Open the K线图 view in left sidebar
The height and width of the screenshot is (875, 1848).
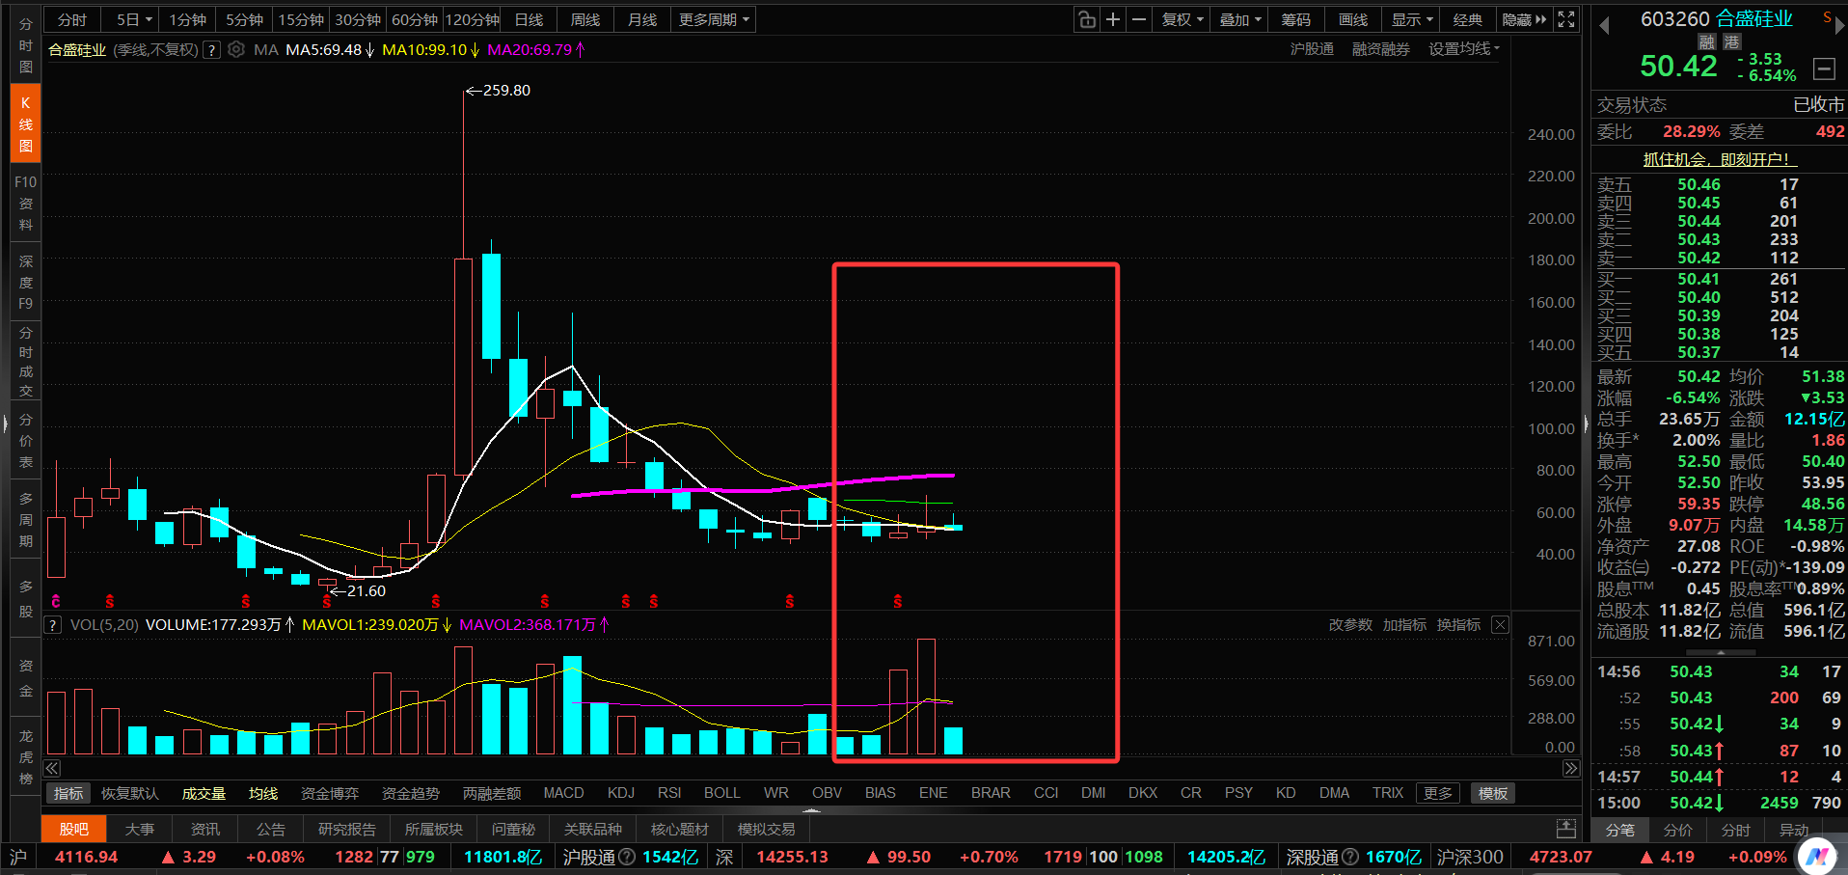point(25,123)
